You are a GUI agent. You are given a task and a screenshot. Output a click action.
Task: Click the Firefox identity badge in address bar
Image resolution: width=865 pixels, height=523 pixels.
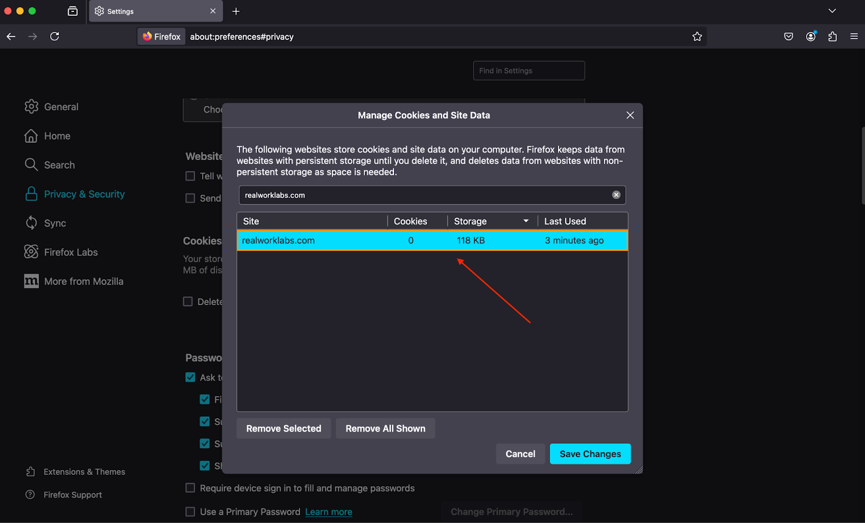[162, 36]
